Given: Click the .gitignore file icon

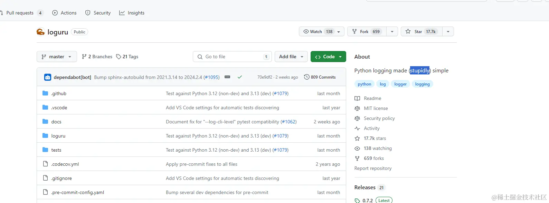Looking at the screenshot, I should tap(45, 178).
